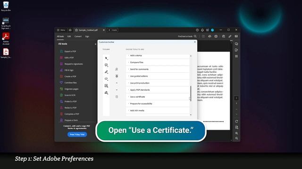Switch to the Edit tab
This screenshot has height=169, width=302.
(69, 37)
